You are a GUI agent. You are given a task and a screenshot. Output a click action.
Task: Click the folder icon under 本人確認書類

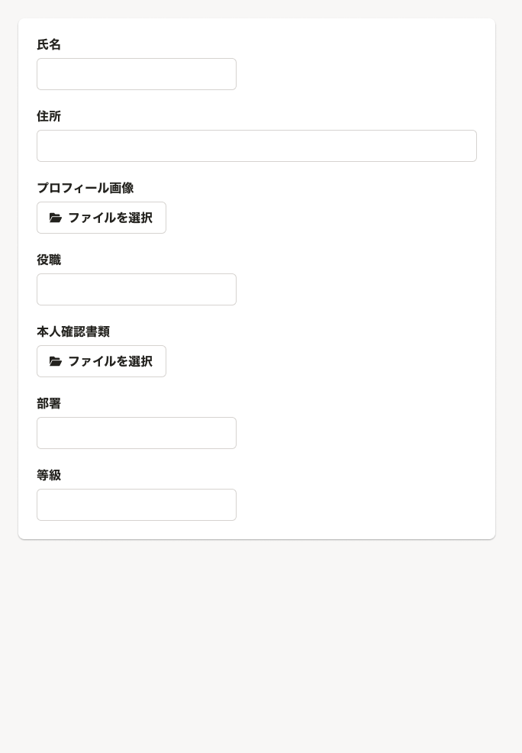pyautogui.click(x=56, y=361)
